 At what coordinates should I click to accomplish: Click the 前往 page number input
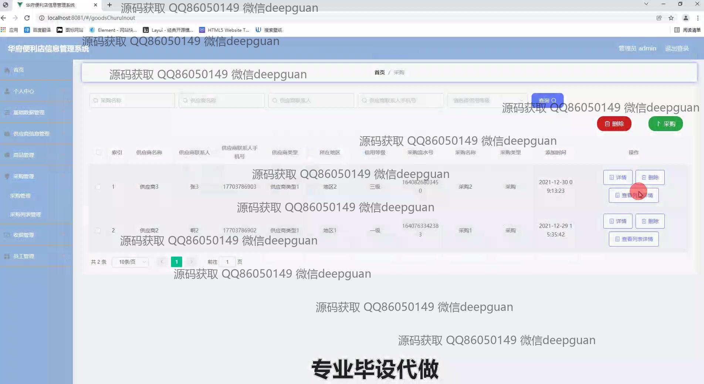[x=227, y=262]
